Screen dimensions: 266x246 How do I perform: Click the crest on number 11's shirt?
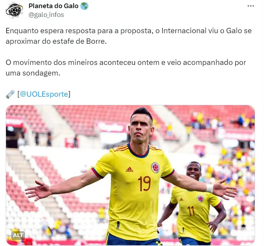(200, 199)
